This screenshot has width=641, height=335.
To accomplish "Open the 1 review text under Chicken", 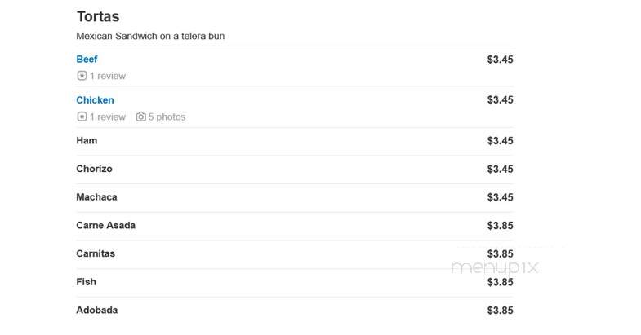I will [108, 117].
